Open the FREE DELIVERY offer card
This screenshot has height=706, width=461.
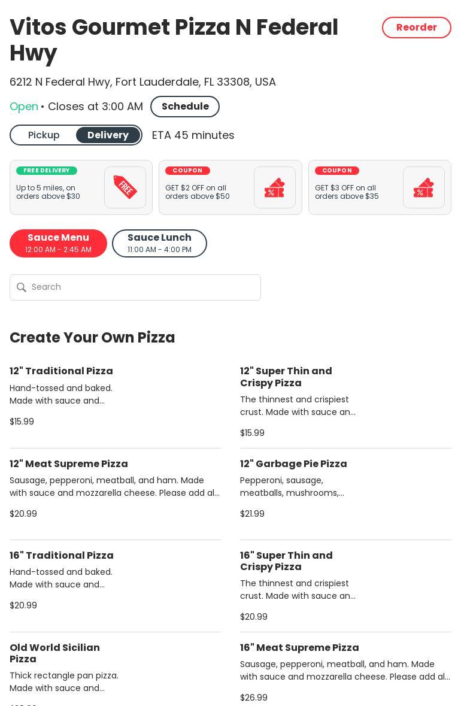tap(57, 187)
